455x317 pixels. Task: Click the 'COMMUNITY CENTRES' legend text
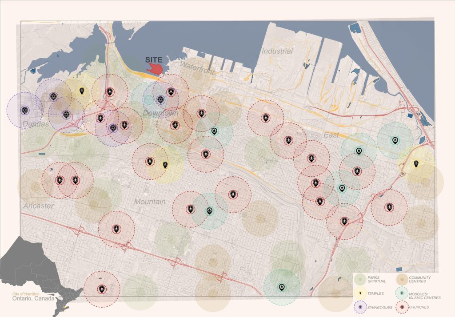pos(419,279)
